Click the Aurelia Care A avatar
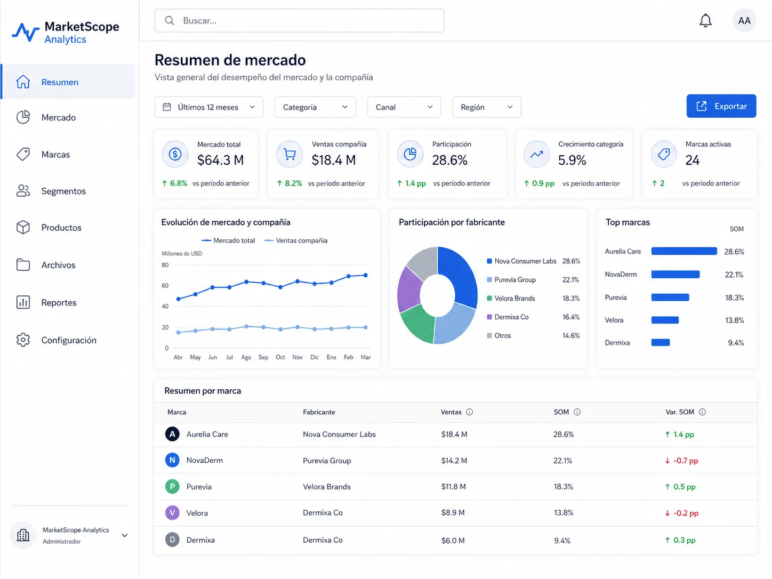The width and height of the screenshot is (772, 579). (x=172, y=434)
